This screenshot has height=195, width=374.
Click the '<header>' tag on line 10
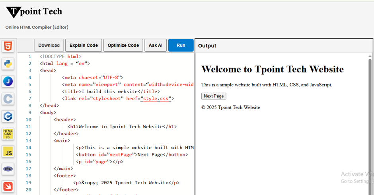point(64,119)
